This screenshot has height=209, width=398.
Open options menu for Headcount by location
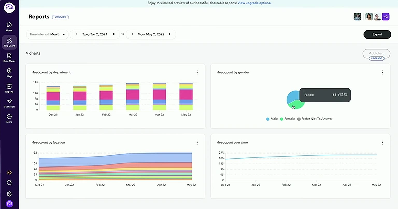(x=197, y=143)
